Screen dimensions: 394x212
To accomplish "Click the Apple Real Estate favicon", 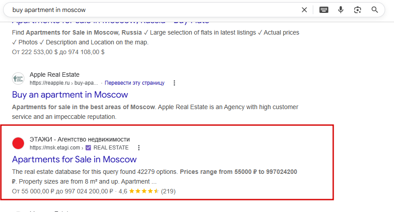I will 18,79.
